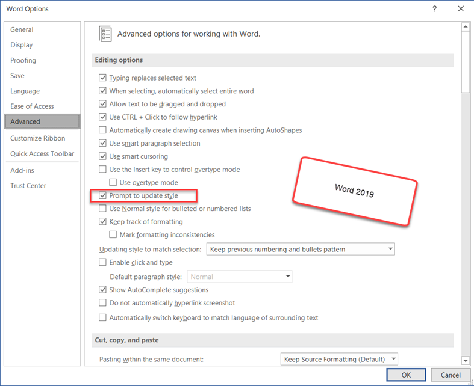Click the Editing options section header
The height and width of the screenshot is (386, 474).
[x=272, y=60]
